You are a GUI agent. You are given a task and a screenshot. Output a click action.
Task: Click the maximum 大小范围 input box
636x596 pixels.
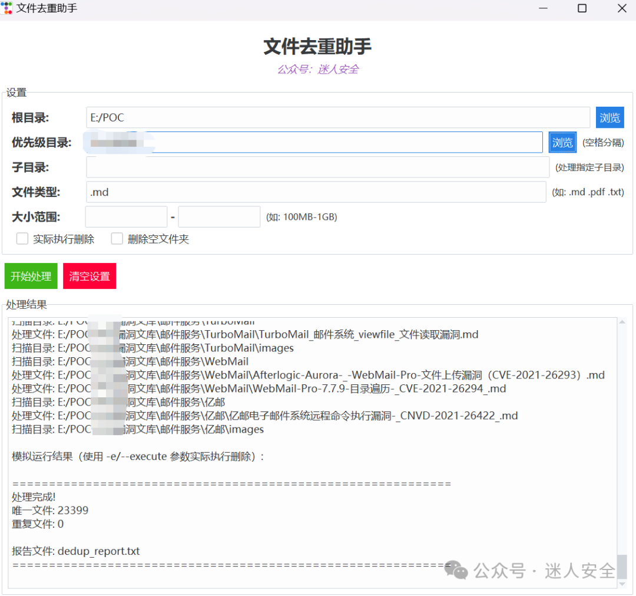(x=219, y=217)
